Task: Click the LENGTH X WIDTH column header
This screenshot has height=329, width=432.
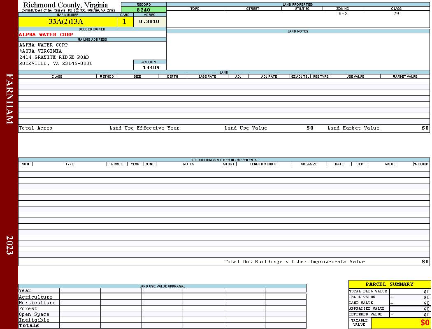Action: pyautogui.click(x=264, y=164)
